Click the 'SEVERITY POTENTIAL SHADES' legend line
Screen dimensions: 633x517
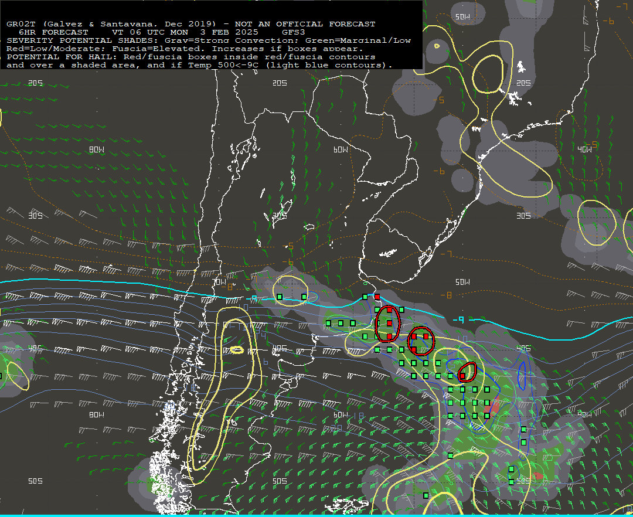[209, 40]
